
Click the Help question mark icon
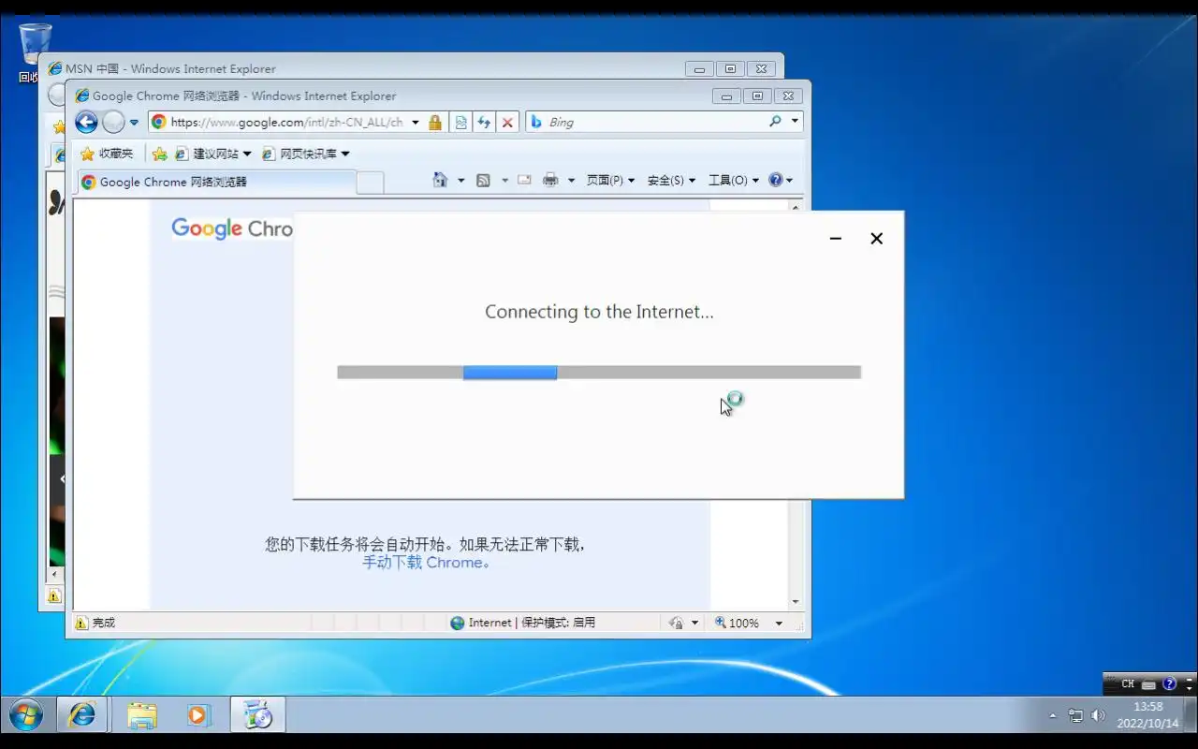776,180
